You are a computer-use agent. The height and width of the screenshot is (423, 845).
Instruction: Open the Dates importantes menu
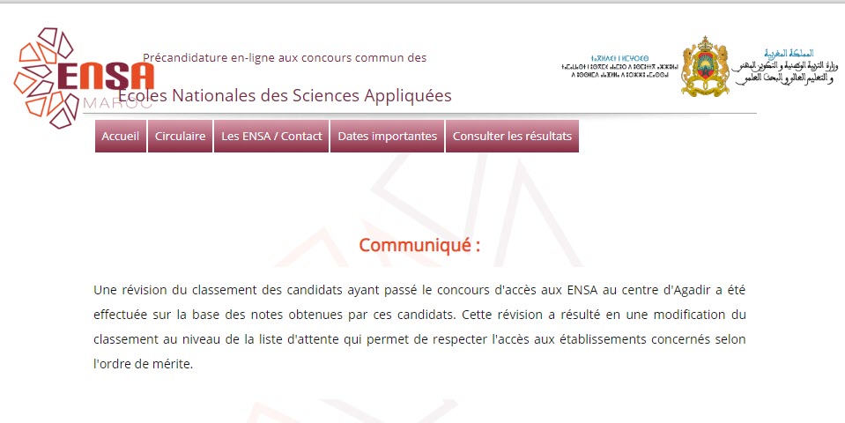[387, 137]
